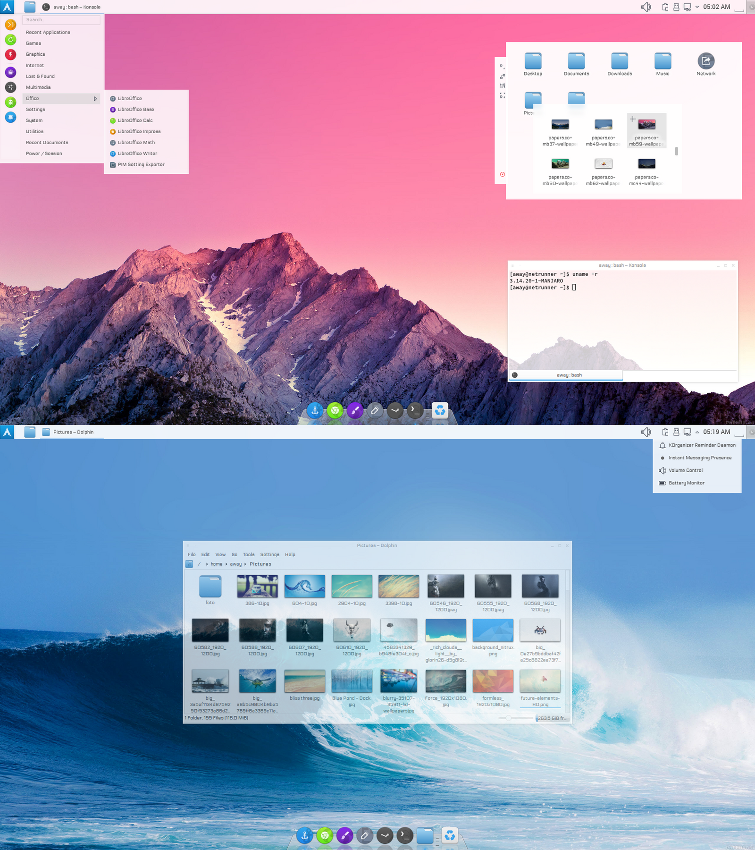Click the recycle trash icon in top dock
755x850 pixels.
pyautogui.click(x=440, y=410)
